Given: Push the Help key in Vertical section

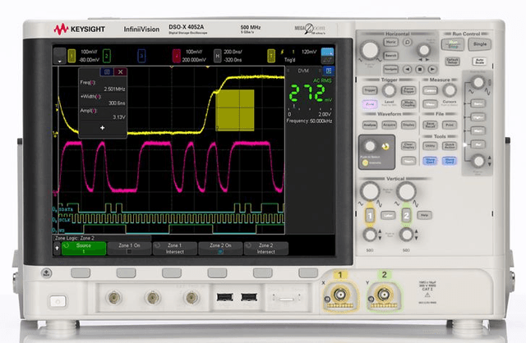Looking at the screenshot, I should pyautogui.click(x=424, y=215).
